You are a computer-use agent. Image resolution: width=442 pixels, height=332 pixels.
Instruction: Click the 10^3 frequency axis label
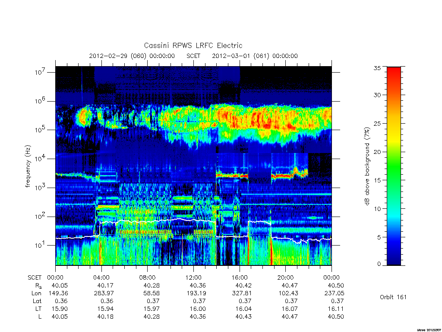[40, 187]
